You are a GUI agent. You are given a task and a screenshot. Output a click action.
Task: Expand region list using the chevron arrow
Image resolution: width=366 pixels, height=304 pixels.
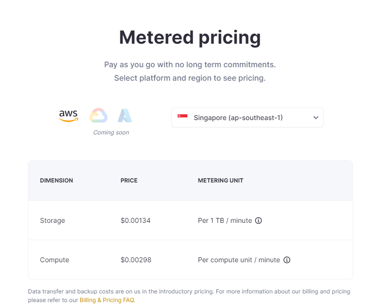click(316, 118)
